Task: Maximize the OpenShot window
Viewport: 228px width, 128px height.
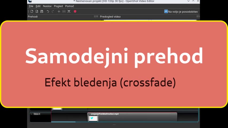Action: click(x=193, y=1)
